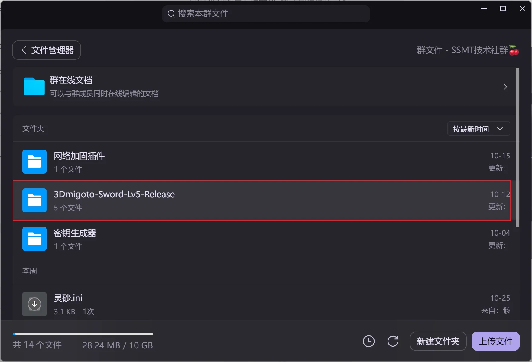Screen dimensions: 532x362
Task: Click the 网络加固插件 folder icon
Action: tap(34, 162)
